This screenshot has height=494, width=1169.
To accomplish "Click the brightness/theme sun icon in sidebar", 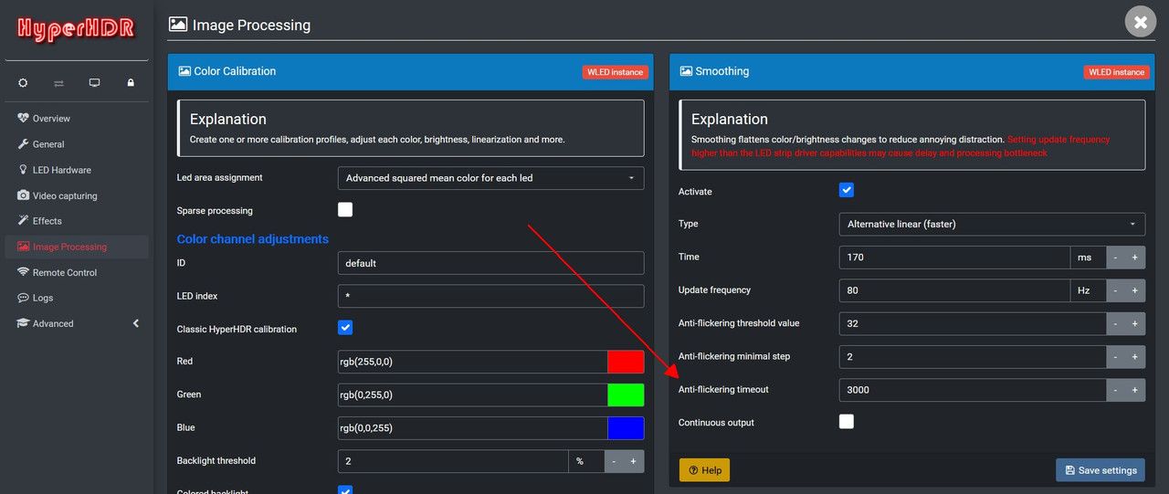I will [23, 82].
